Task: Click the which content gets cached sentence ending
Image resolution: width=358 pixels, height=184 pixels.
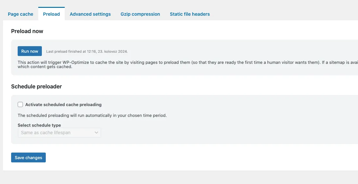Action: [45, 67]
